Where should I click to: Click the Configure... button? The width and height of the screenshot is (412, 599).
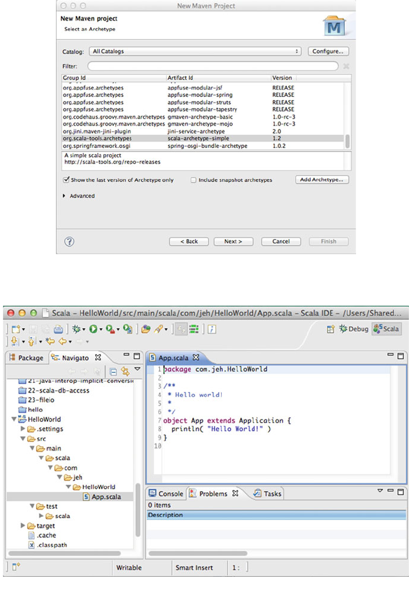tap(328, 51)
